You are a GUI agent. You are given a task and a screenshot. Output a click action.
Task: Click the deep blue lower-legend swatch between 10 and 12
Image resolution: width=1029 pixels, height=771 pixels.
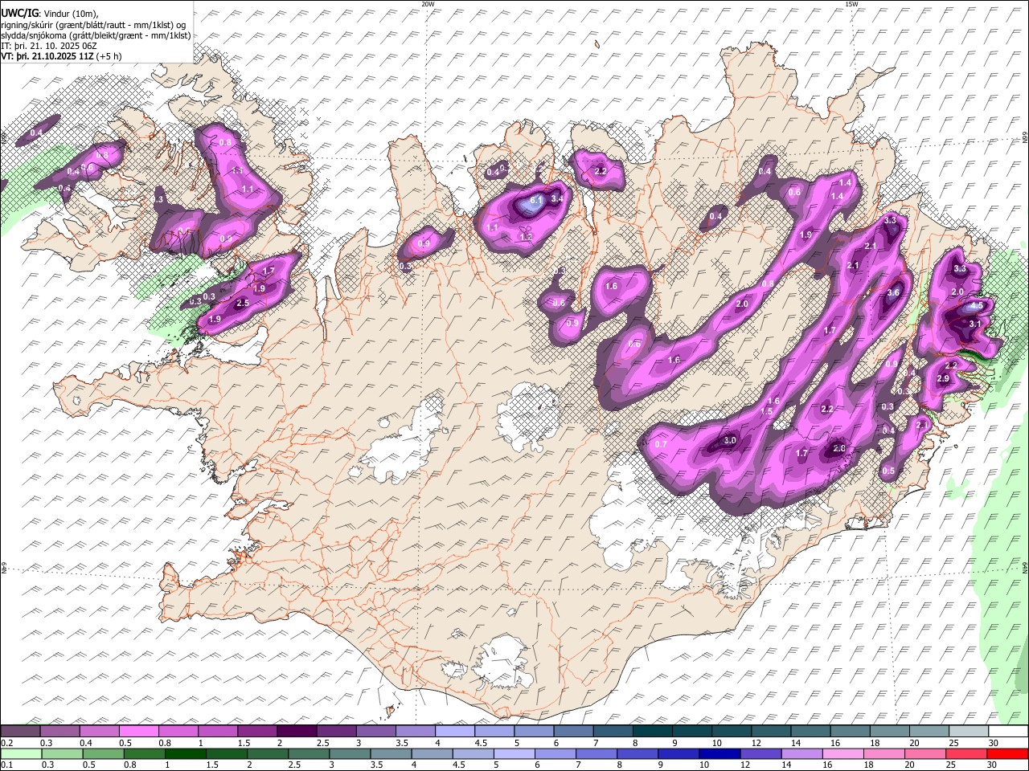point(719,754)
